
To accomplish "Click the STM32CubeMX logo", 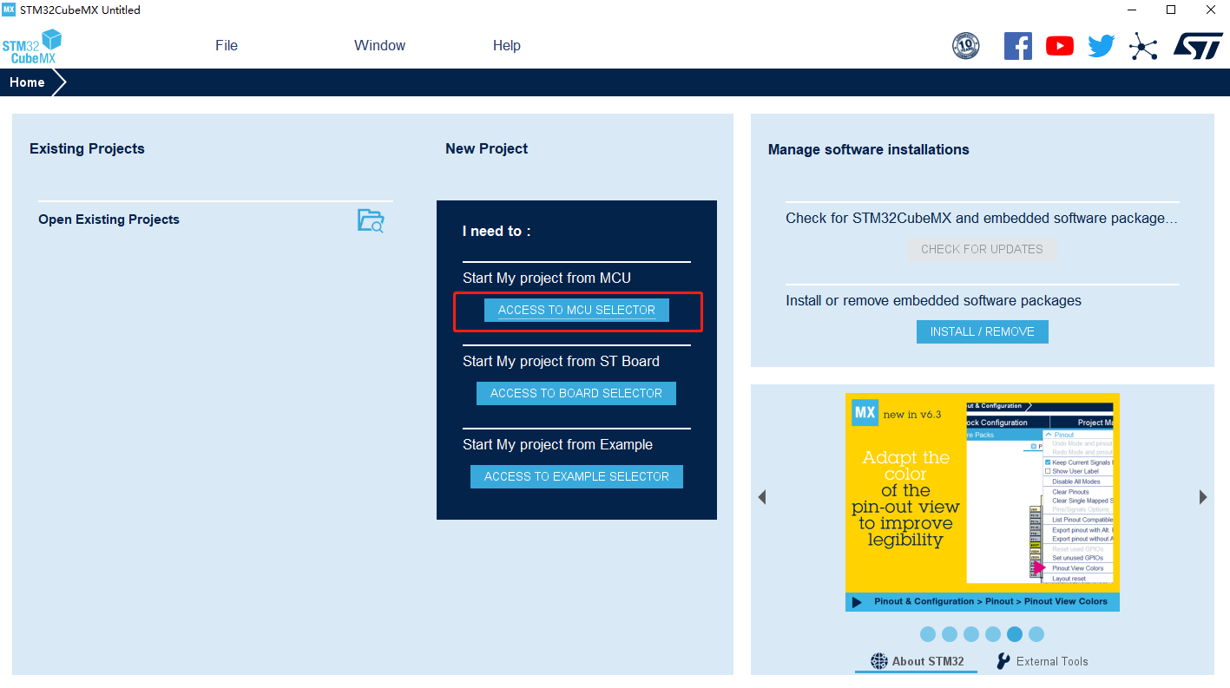I will point(32,46).
